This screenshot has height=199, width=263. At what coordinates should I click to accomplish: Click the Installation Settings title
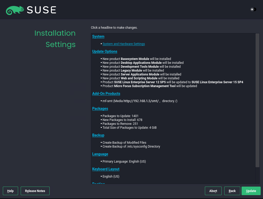pyautogui.click(x=55, y=39)
